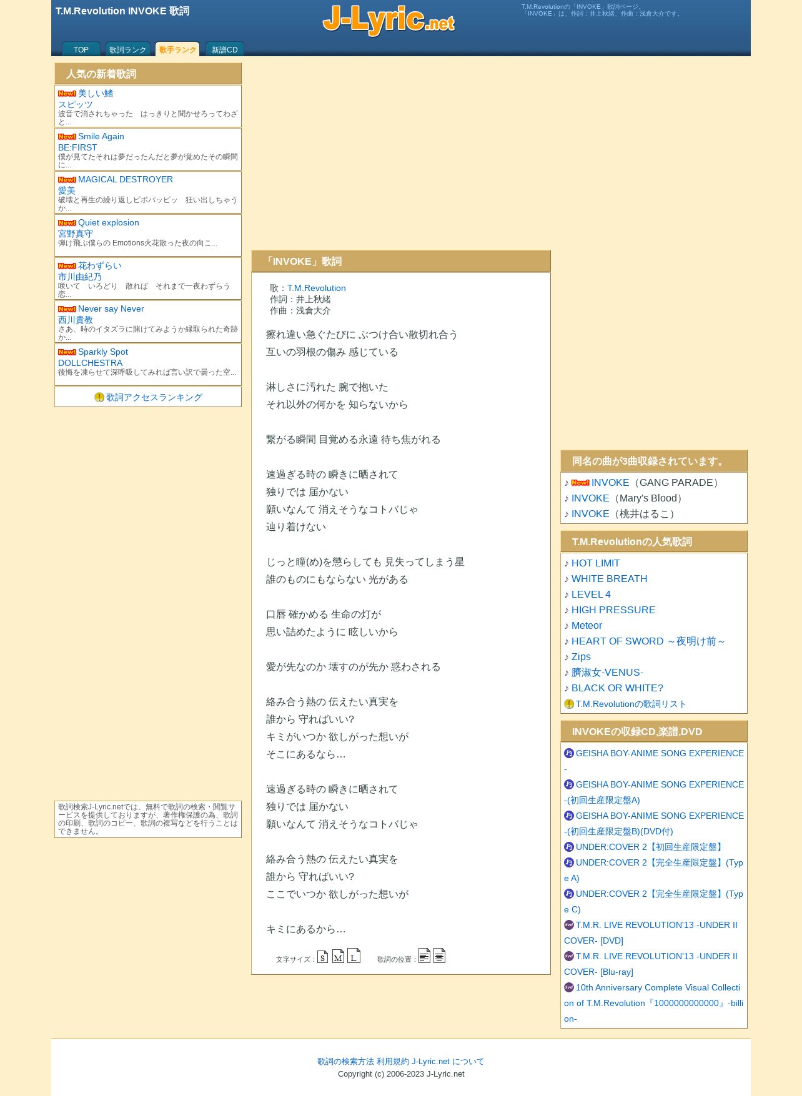This screenshot has height=1096, width=802.
Task: Open LIVE REVOLUTION'13 Blu-ray link
Action: pos(651,964)
